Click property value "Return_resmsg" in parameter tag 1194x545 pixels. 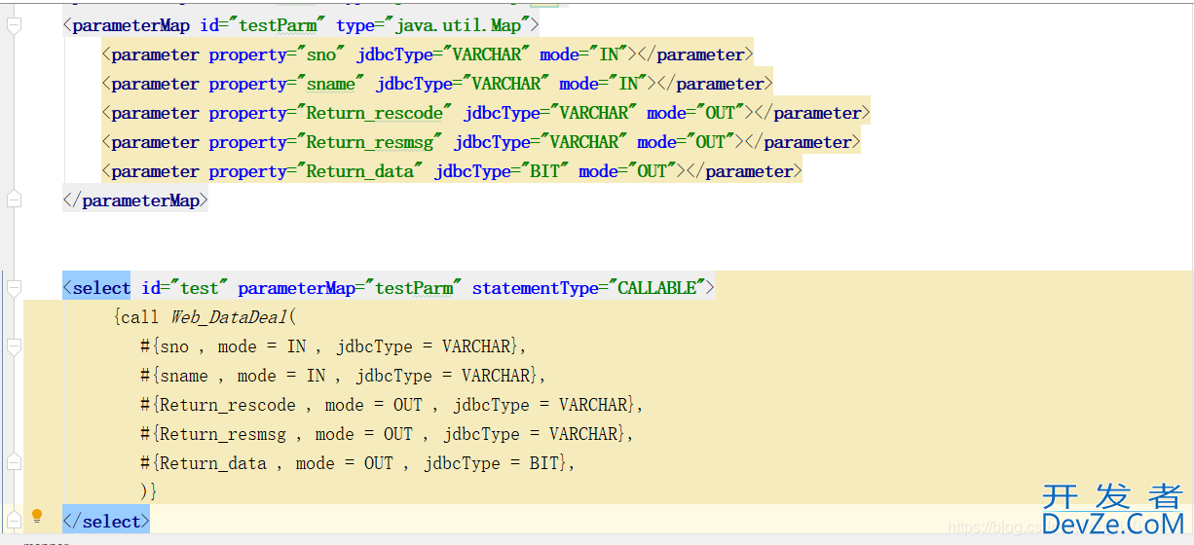point(370,142)
